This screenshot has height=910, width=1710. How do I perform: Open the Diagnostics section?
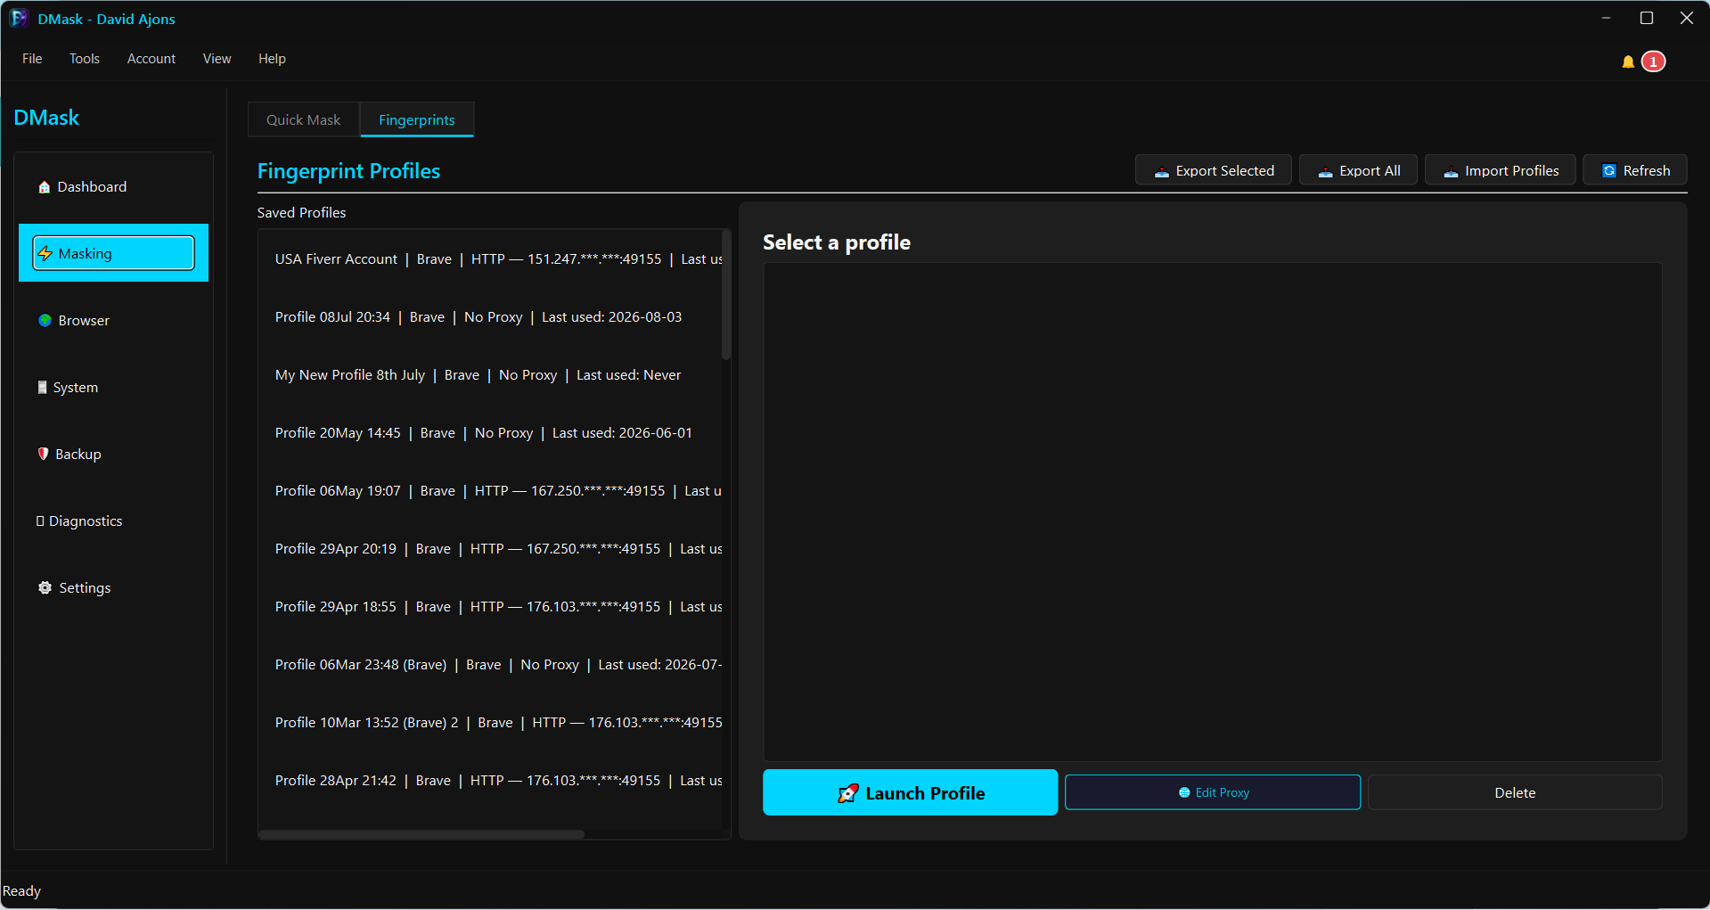coord(113,521)
